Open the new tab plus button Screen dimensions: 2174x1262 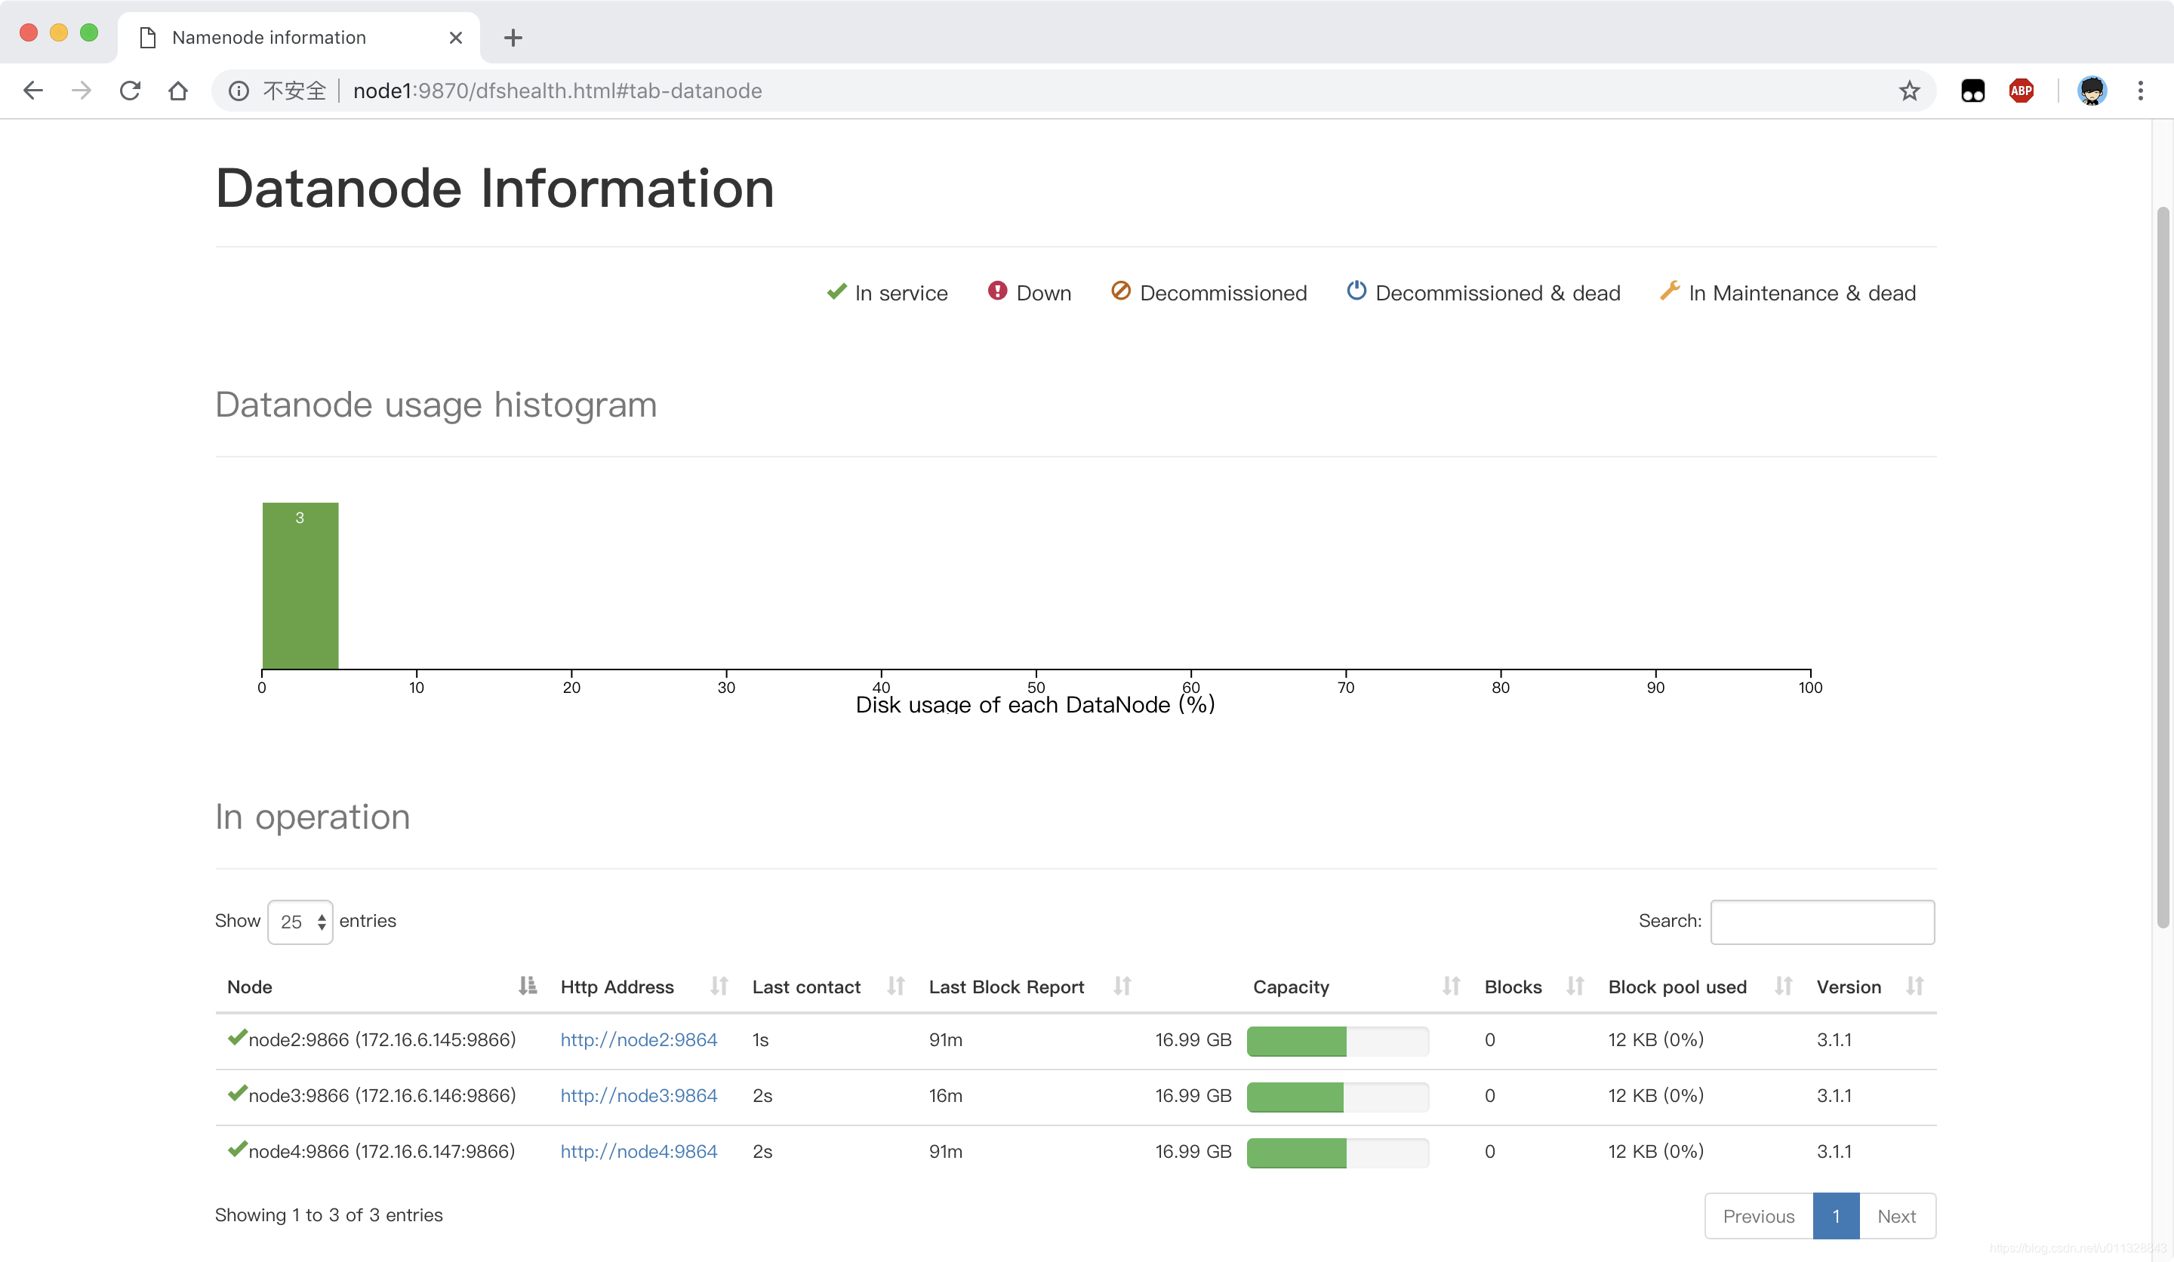(513, 38)
